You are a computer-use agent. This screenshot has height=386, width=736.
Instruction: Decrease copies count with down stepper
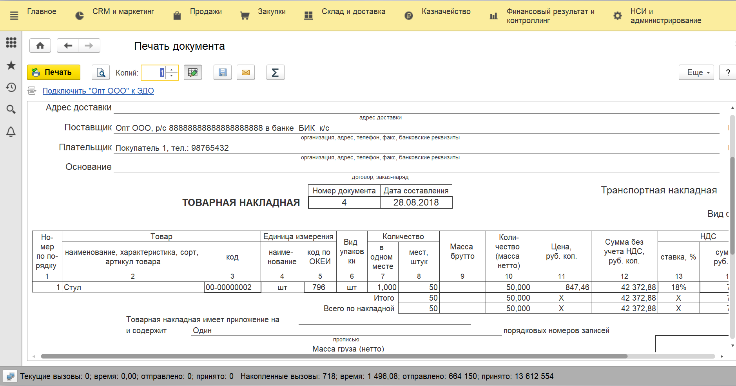172,76
